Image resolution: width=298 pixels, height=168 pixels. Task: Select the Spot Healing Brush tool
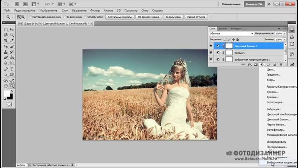(x=6, y=47)
